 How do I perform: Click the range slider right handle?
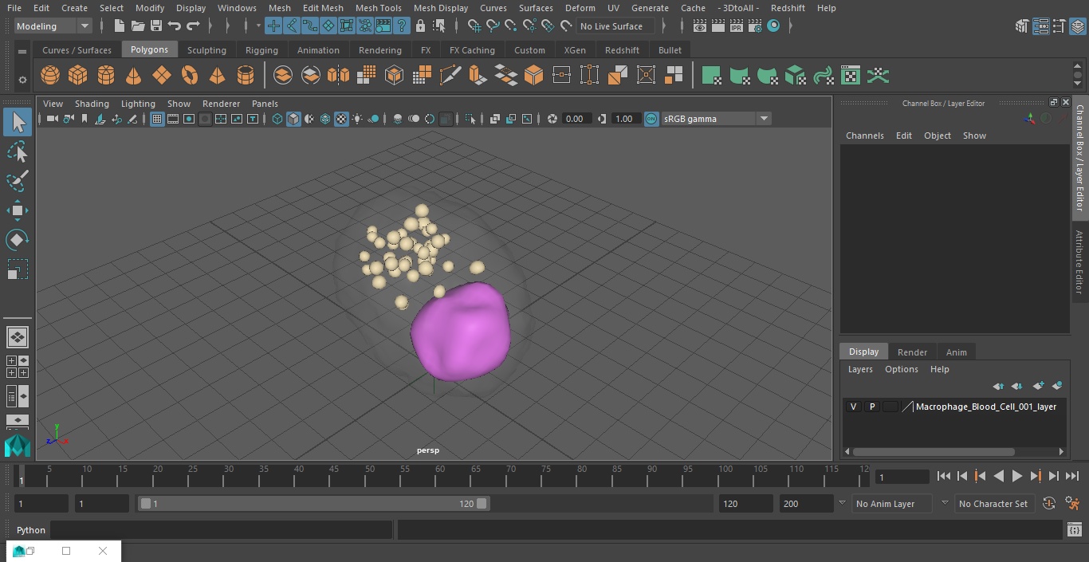tap(482, 504)
